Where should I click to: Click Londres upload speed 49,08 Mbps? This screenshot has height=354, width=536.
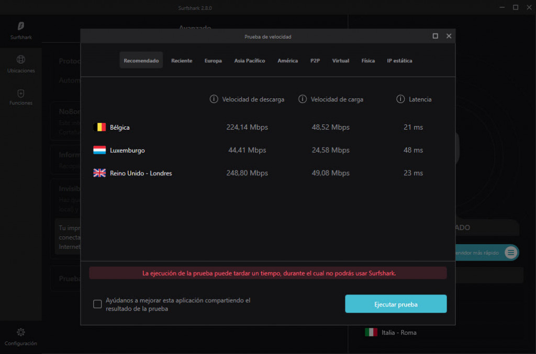tap(331, 173)
